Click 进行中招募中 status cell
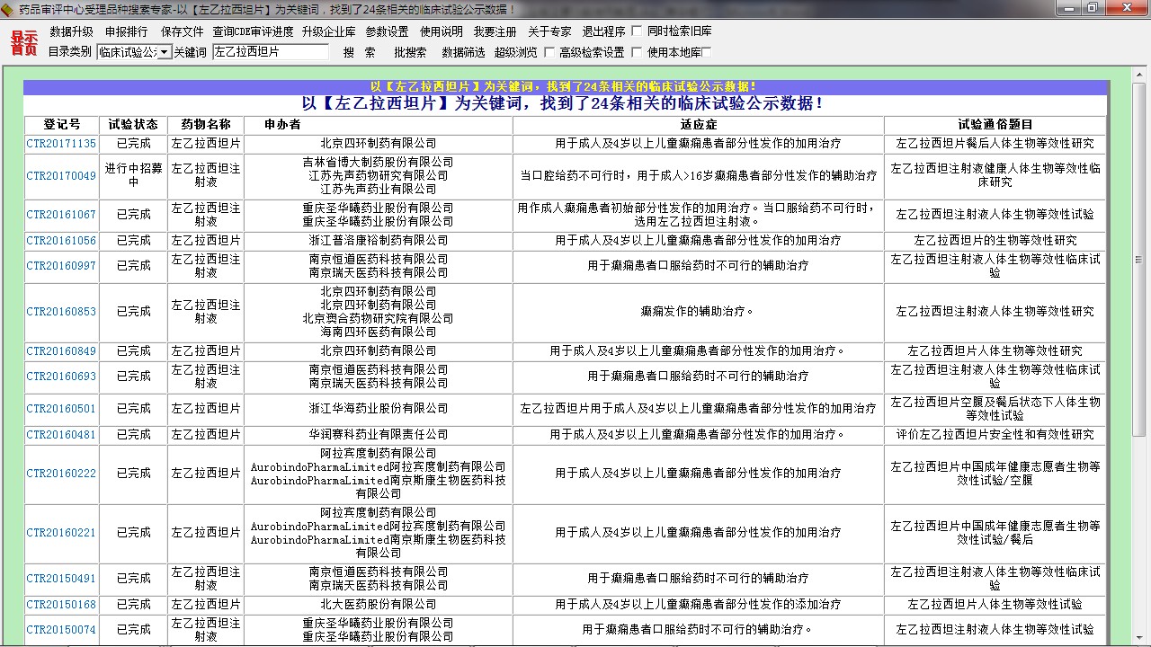The width and height of the screenshot is (1151, 647). pos(133,176)
